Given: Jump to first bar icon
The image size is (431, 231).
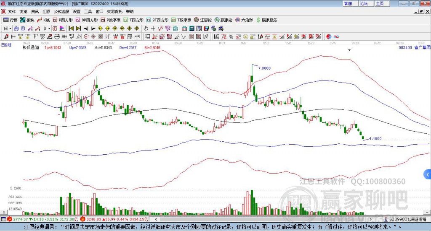Looking at the screenshot, I should click(x=71, y=29).
